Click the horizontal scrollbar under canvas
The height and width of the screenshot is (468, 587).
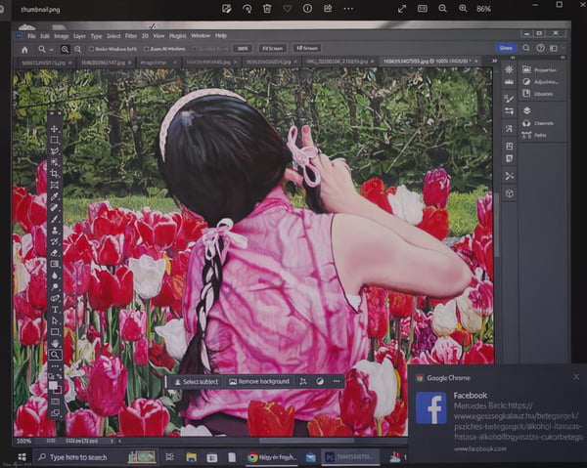(306, 441)
